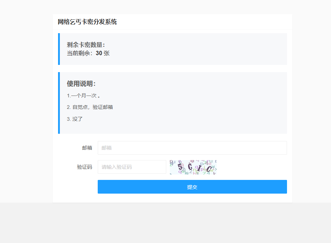Click the 使用说明 heading
The height and width of the screenshot is (243, 331).
[81, 84]
